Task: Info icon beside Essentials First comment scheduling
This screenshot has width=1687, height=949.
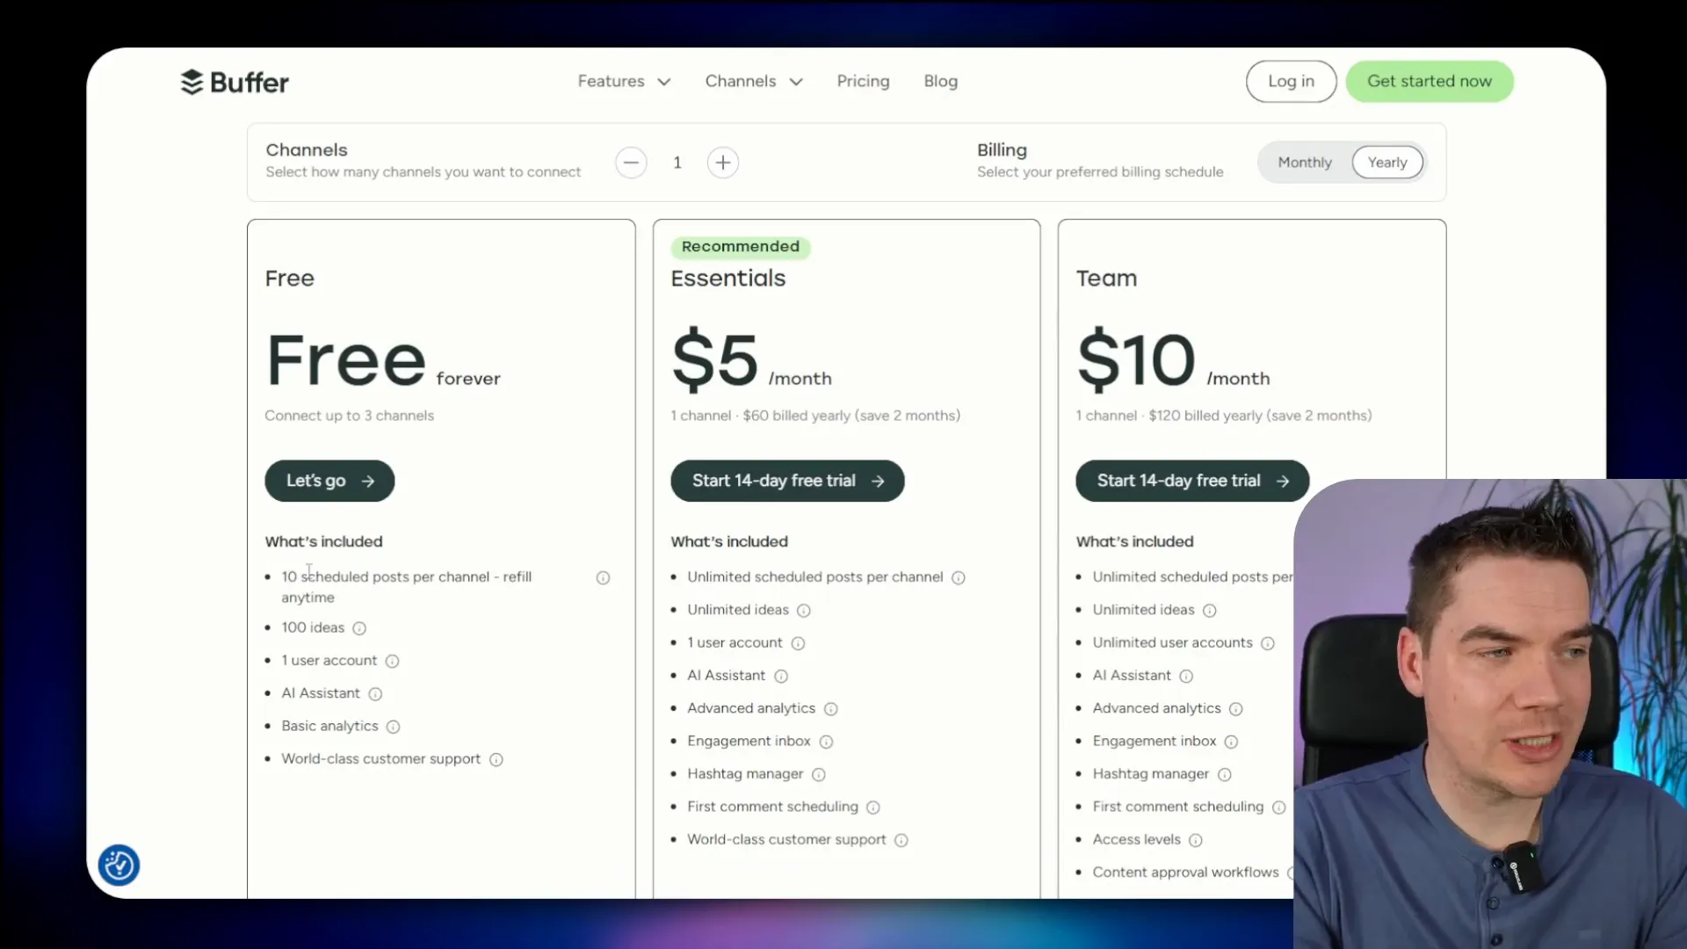Action: 873,807
